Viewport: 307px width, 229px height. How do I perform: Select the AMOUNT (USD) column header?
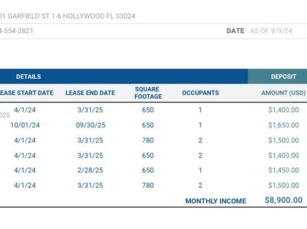(283, 93)
